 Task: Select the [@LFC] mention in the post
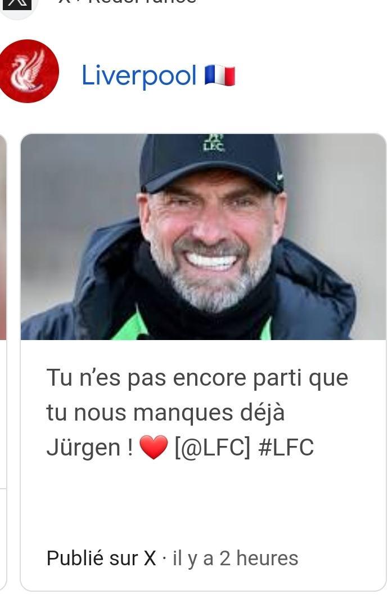point(213,447)
